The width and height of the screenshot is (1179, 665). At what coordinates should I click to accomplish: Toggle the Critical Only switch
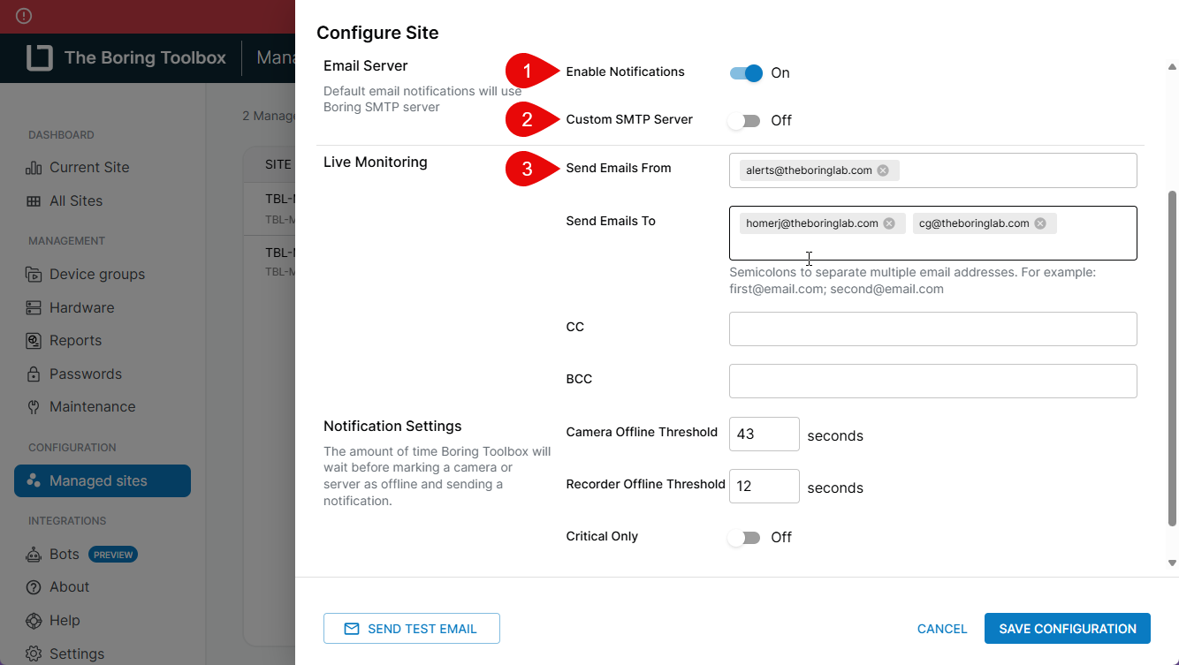[x=744, y=538]
